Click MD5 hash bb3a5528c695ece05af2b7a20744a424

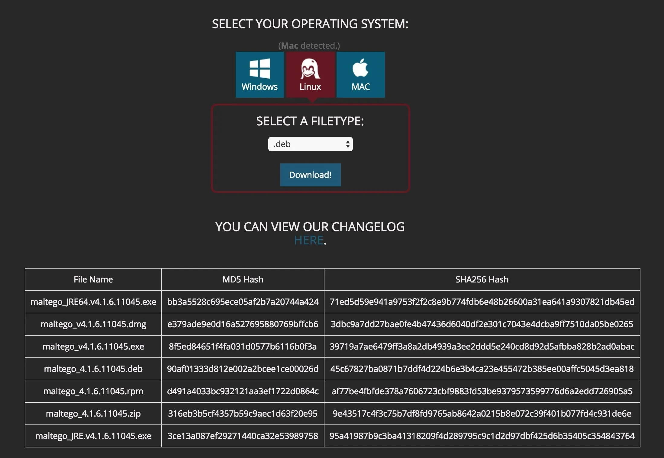click(243, 302)
